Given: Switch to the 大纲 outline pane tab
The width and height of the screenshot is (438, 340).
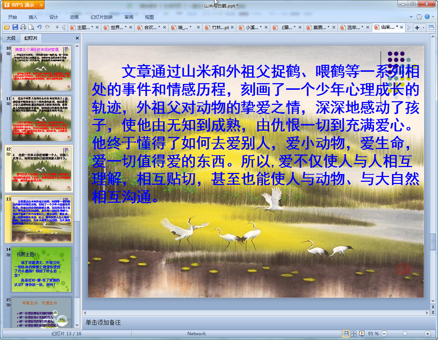Looking at the screenshot, I should point(11,38).
